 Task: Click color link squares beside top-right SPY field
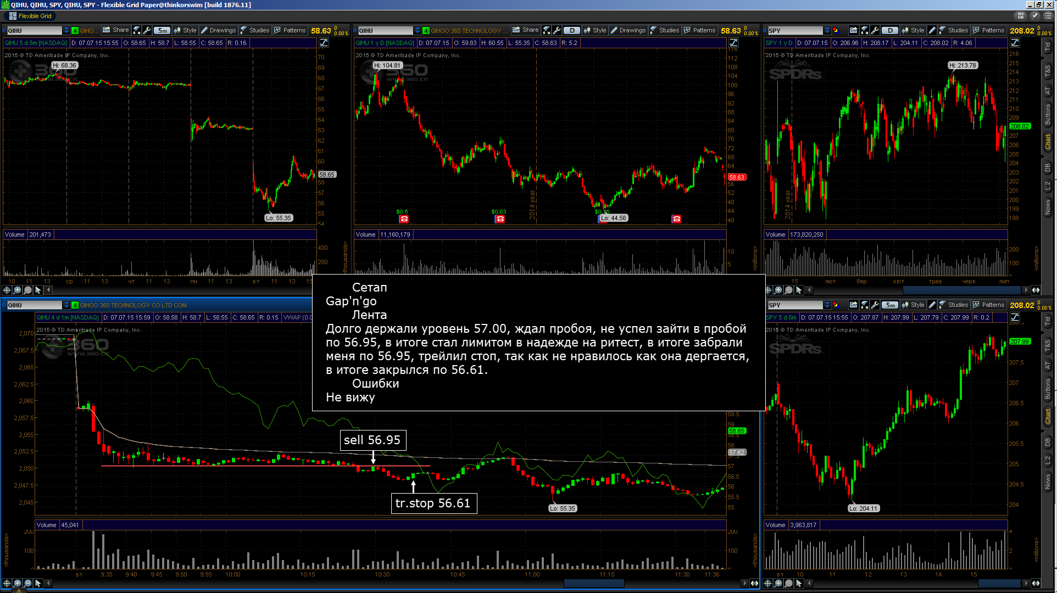(836, 31)
